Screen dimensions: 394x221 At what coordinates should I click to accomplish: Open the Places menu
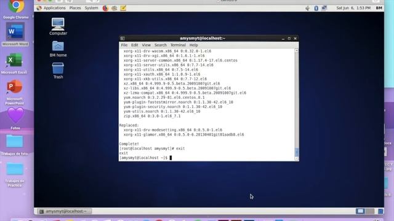click(x=75, y=8)
